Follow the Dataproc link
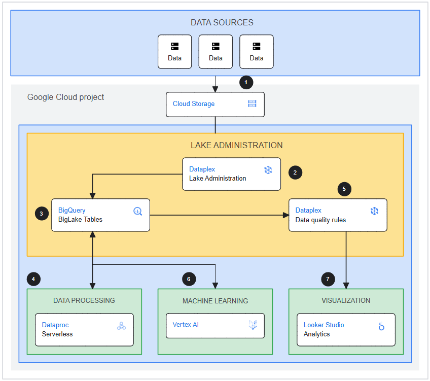Image resolution: width=430 pixels, height=381 pixels. pyautogui.click(x=55, y=325)
